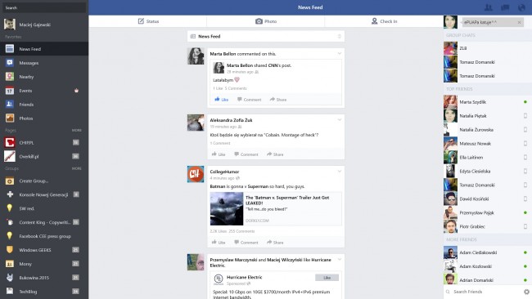Click the Search field in the sidebar
The image size is (532, 299).
[44, 7]
